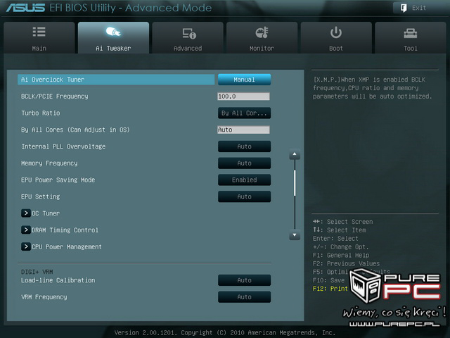Click the BCLK/PCIE Frequency value field
This screenshot has width=450, height=338.
pos(243,96)
